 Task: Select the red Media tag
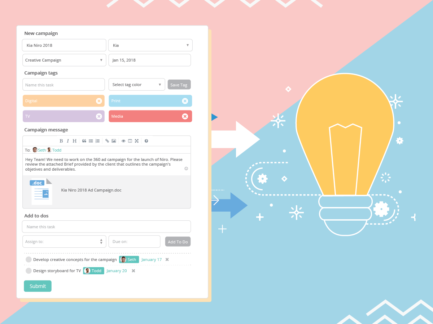(x=150, y=116)
